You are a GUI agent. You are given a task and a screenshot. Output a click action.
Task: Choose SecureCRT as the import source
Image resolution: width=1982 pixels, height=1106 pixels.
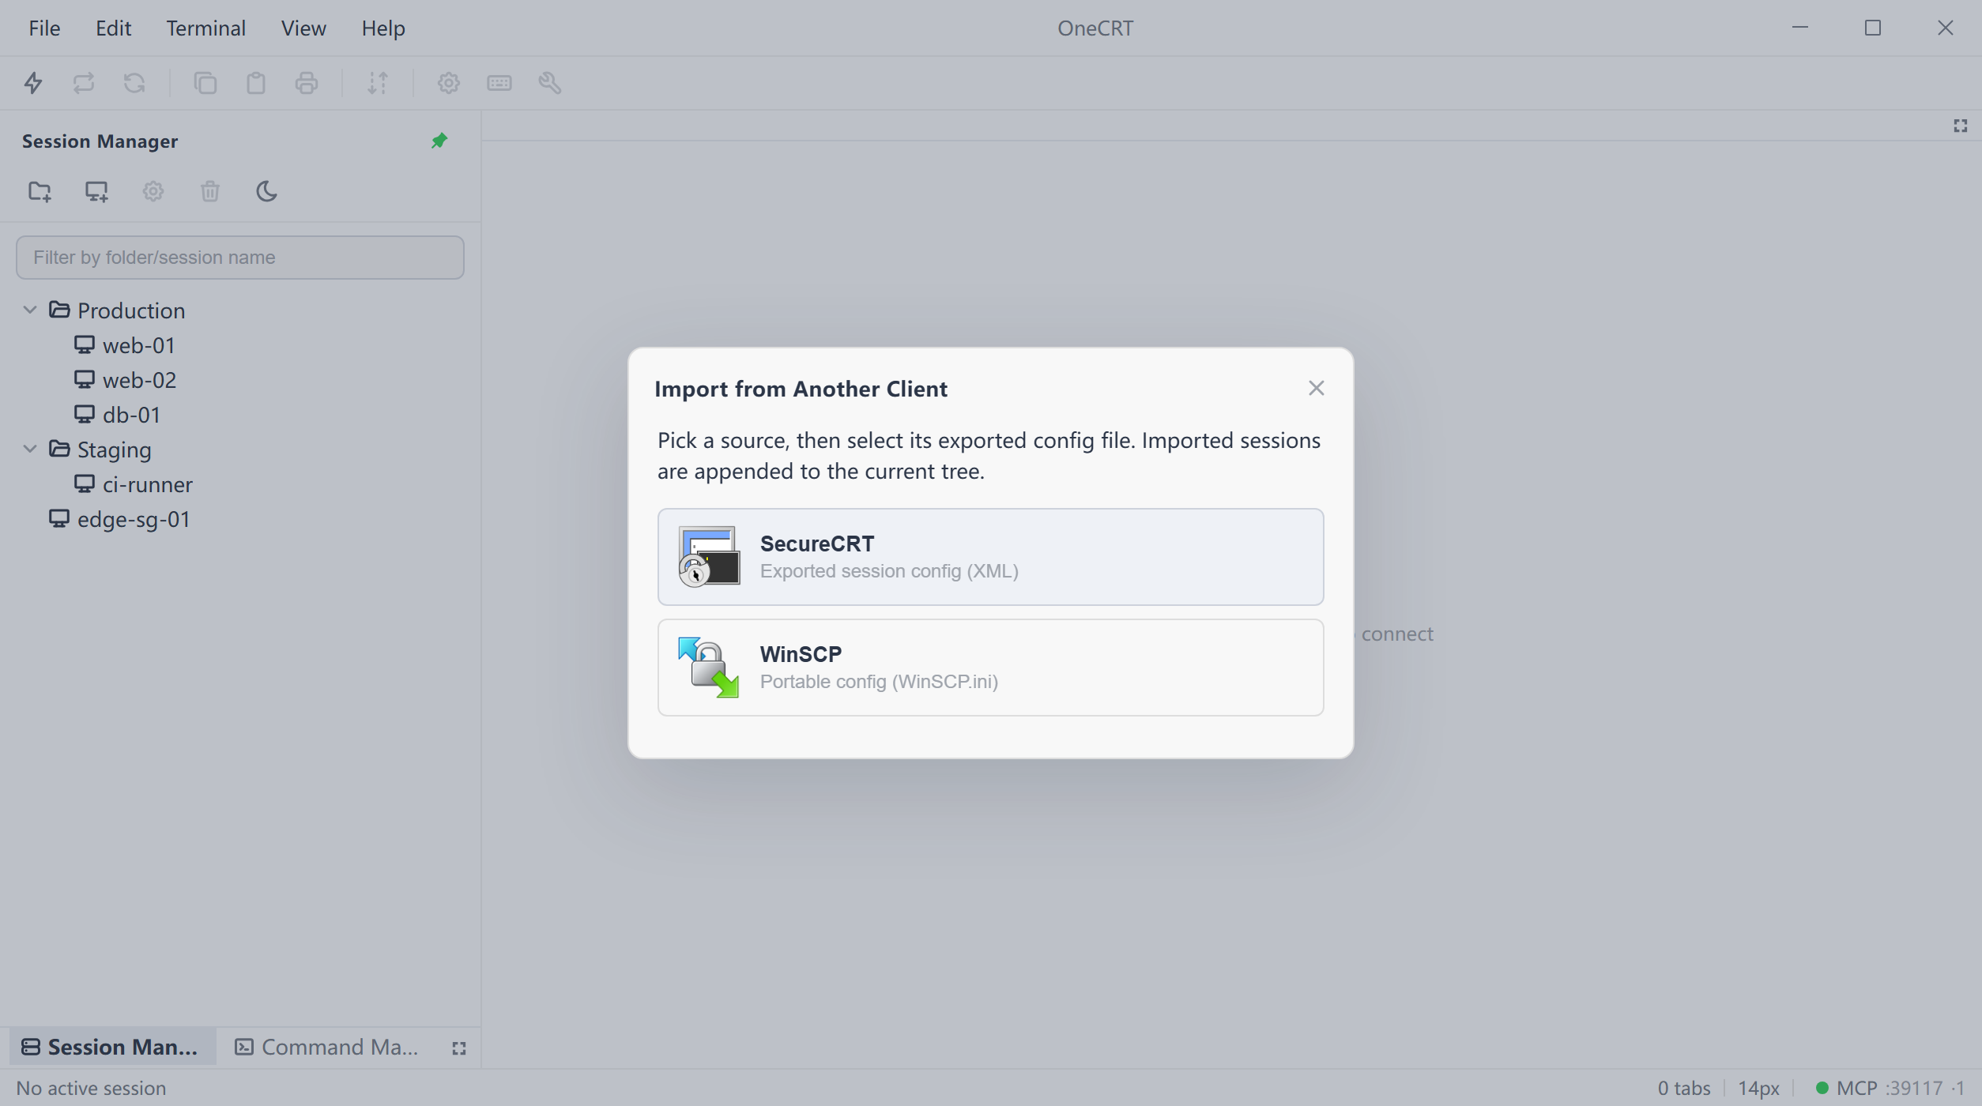point(990,557)
